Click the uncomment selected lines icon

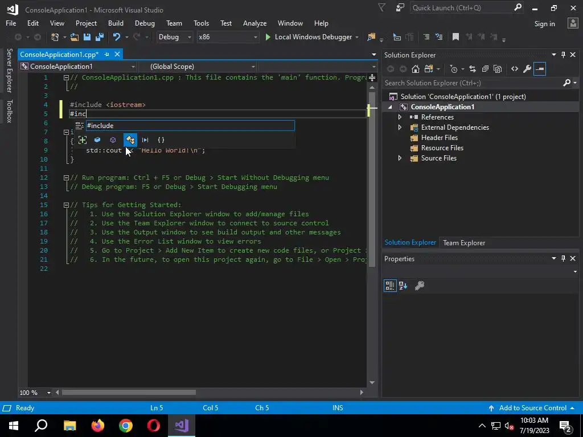point(439,37)
